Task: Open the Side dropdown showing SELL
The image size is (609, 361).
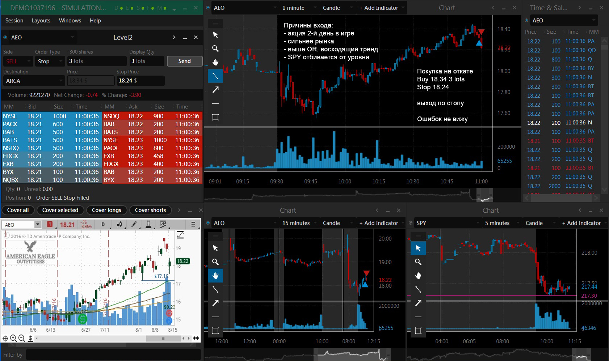Action: pos(18,61)
